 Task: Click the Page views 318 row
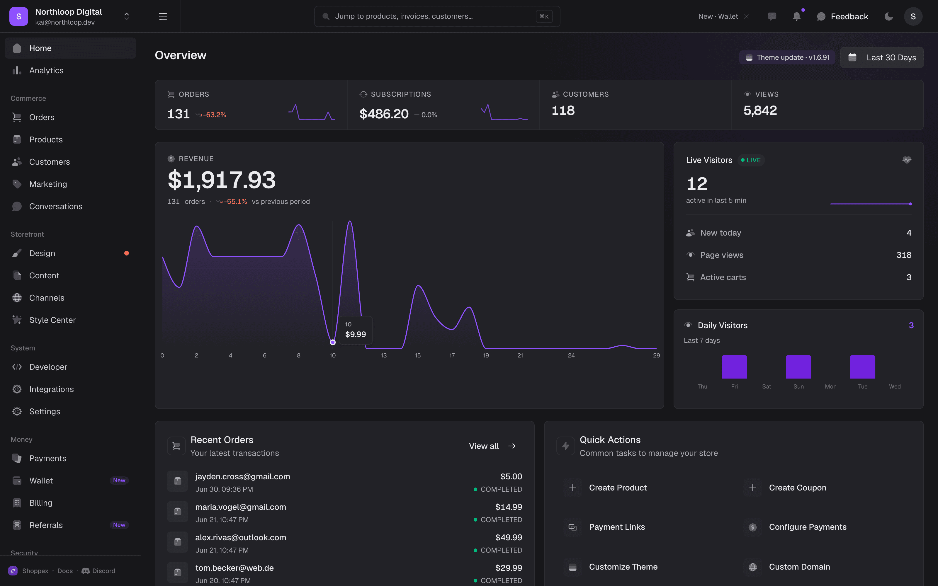point(798,255)
